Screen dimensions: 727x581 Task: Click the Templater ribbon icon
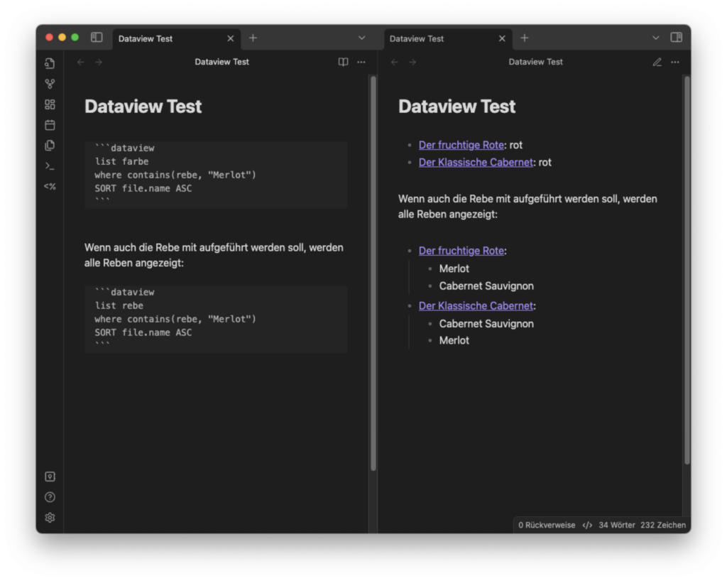50,186
